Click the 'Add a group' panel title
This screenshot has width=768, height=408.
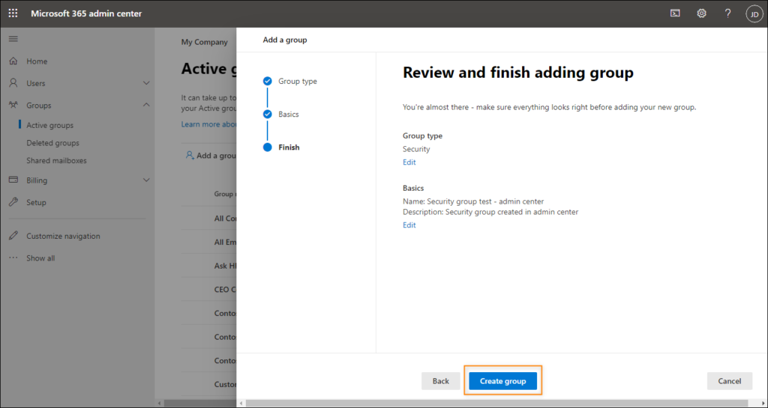click(x=285, y=40)
